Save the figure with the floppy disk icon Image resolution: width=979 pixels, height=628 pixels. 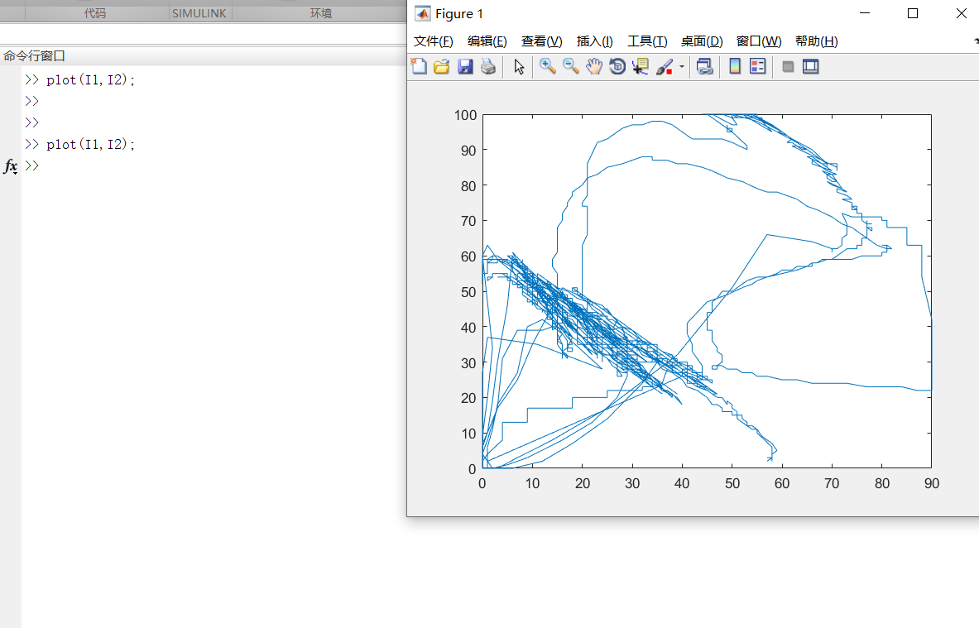coord(465,66)
